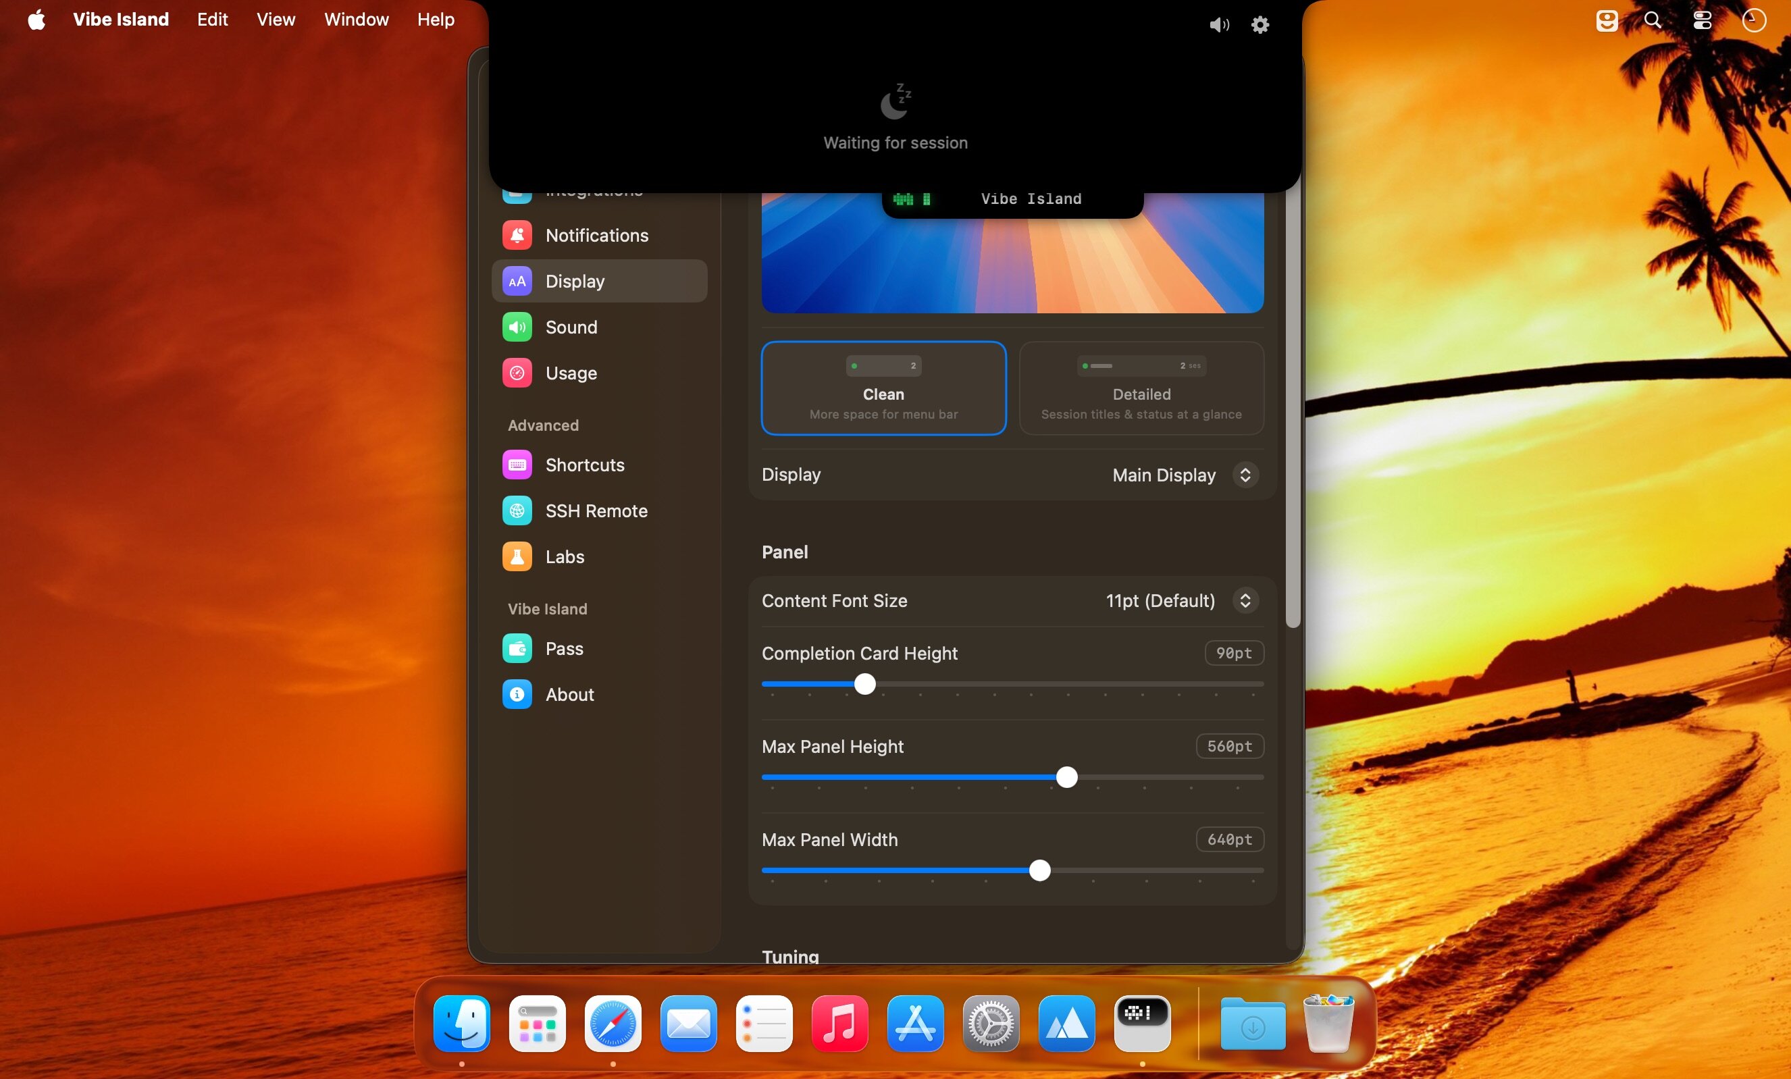The image size is (1791, 1079).
Task: Click the "Waiting for session" status text
Action: coord(896,143)
